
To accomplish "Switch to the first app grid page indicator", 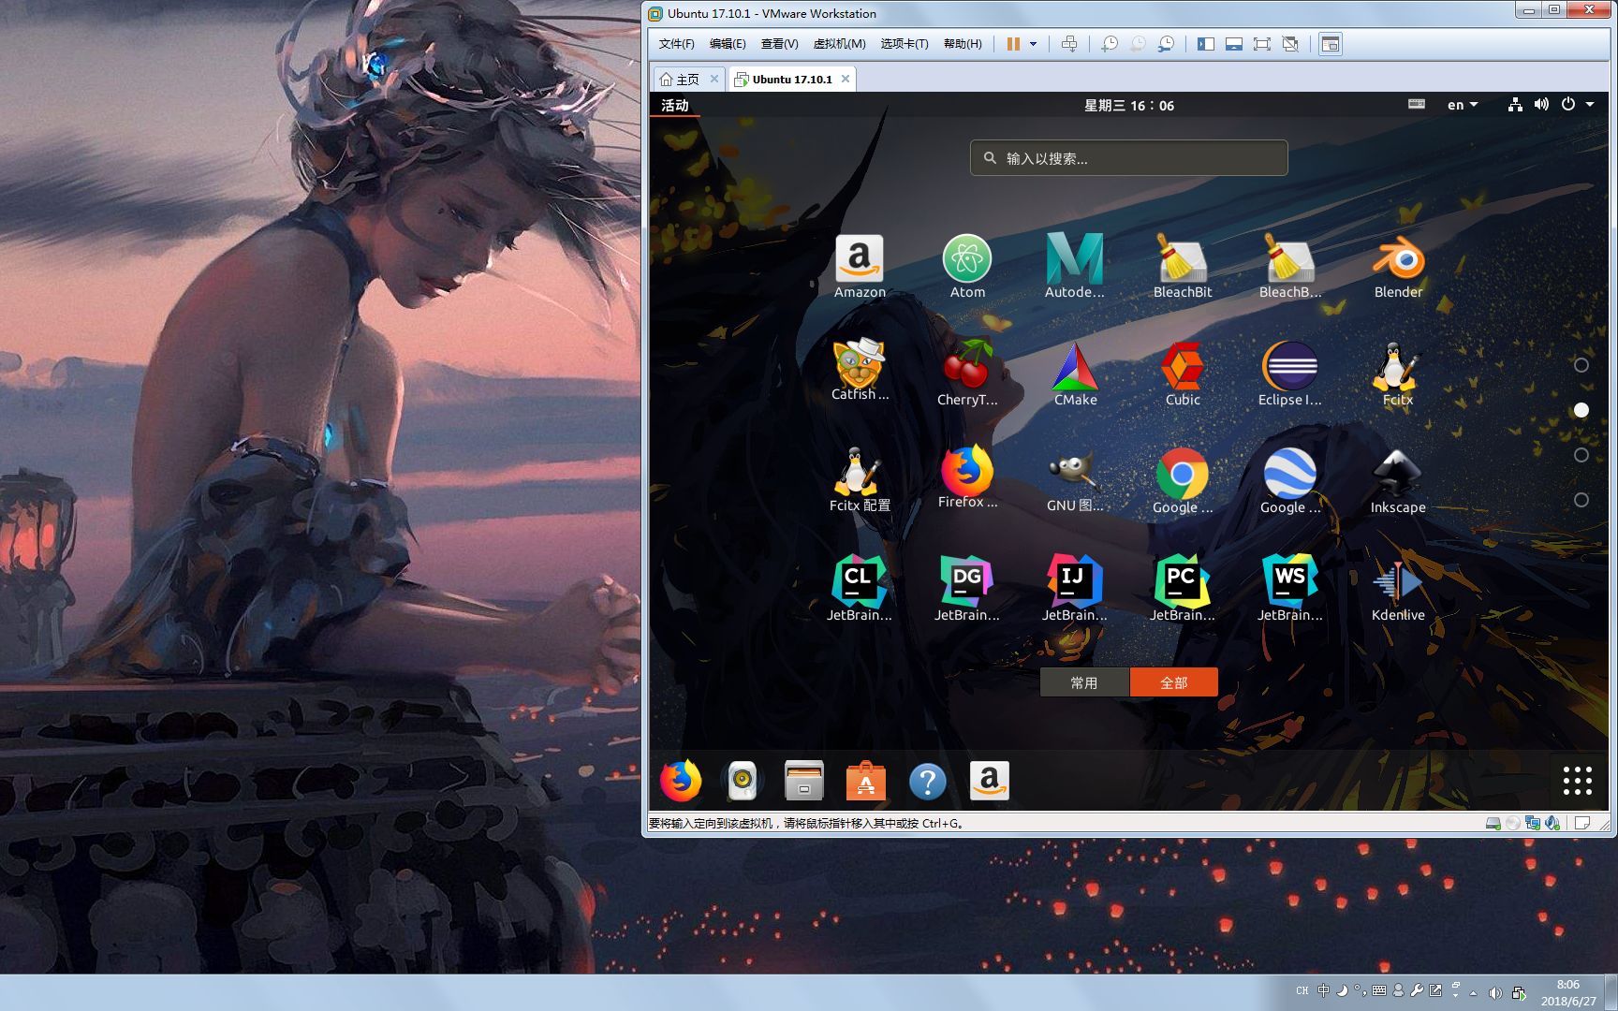I will tap(1581, 365).
